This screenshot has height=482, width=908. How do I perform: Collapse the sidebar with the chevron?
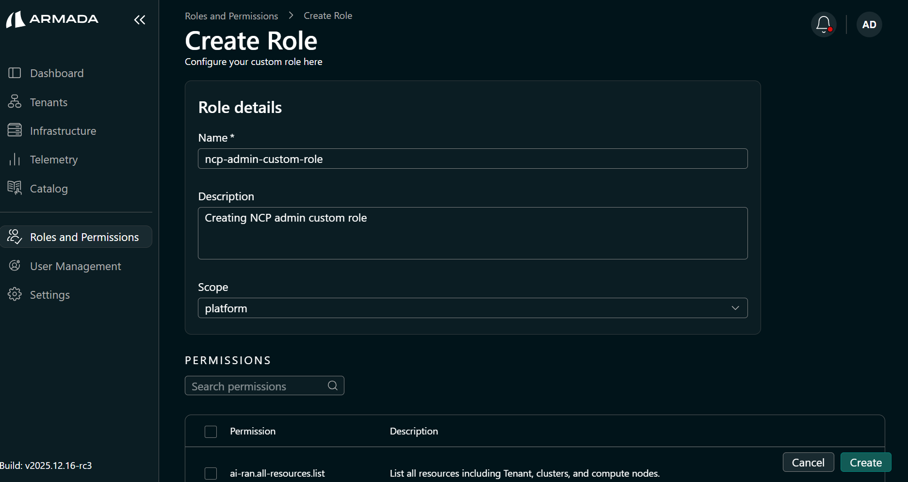coord(140,20)
